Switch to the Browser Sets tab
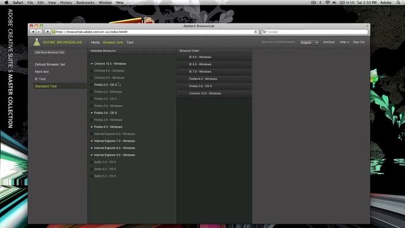Screen dimensions: 405x228 [x=113, y=42]
